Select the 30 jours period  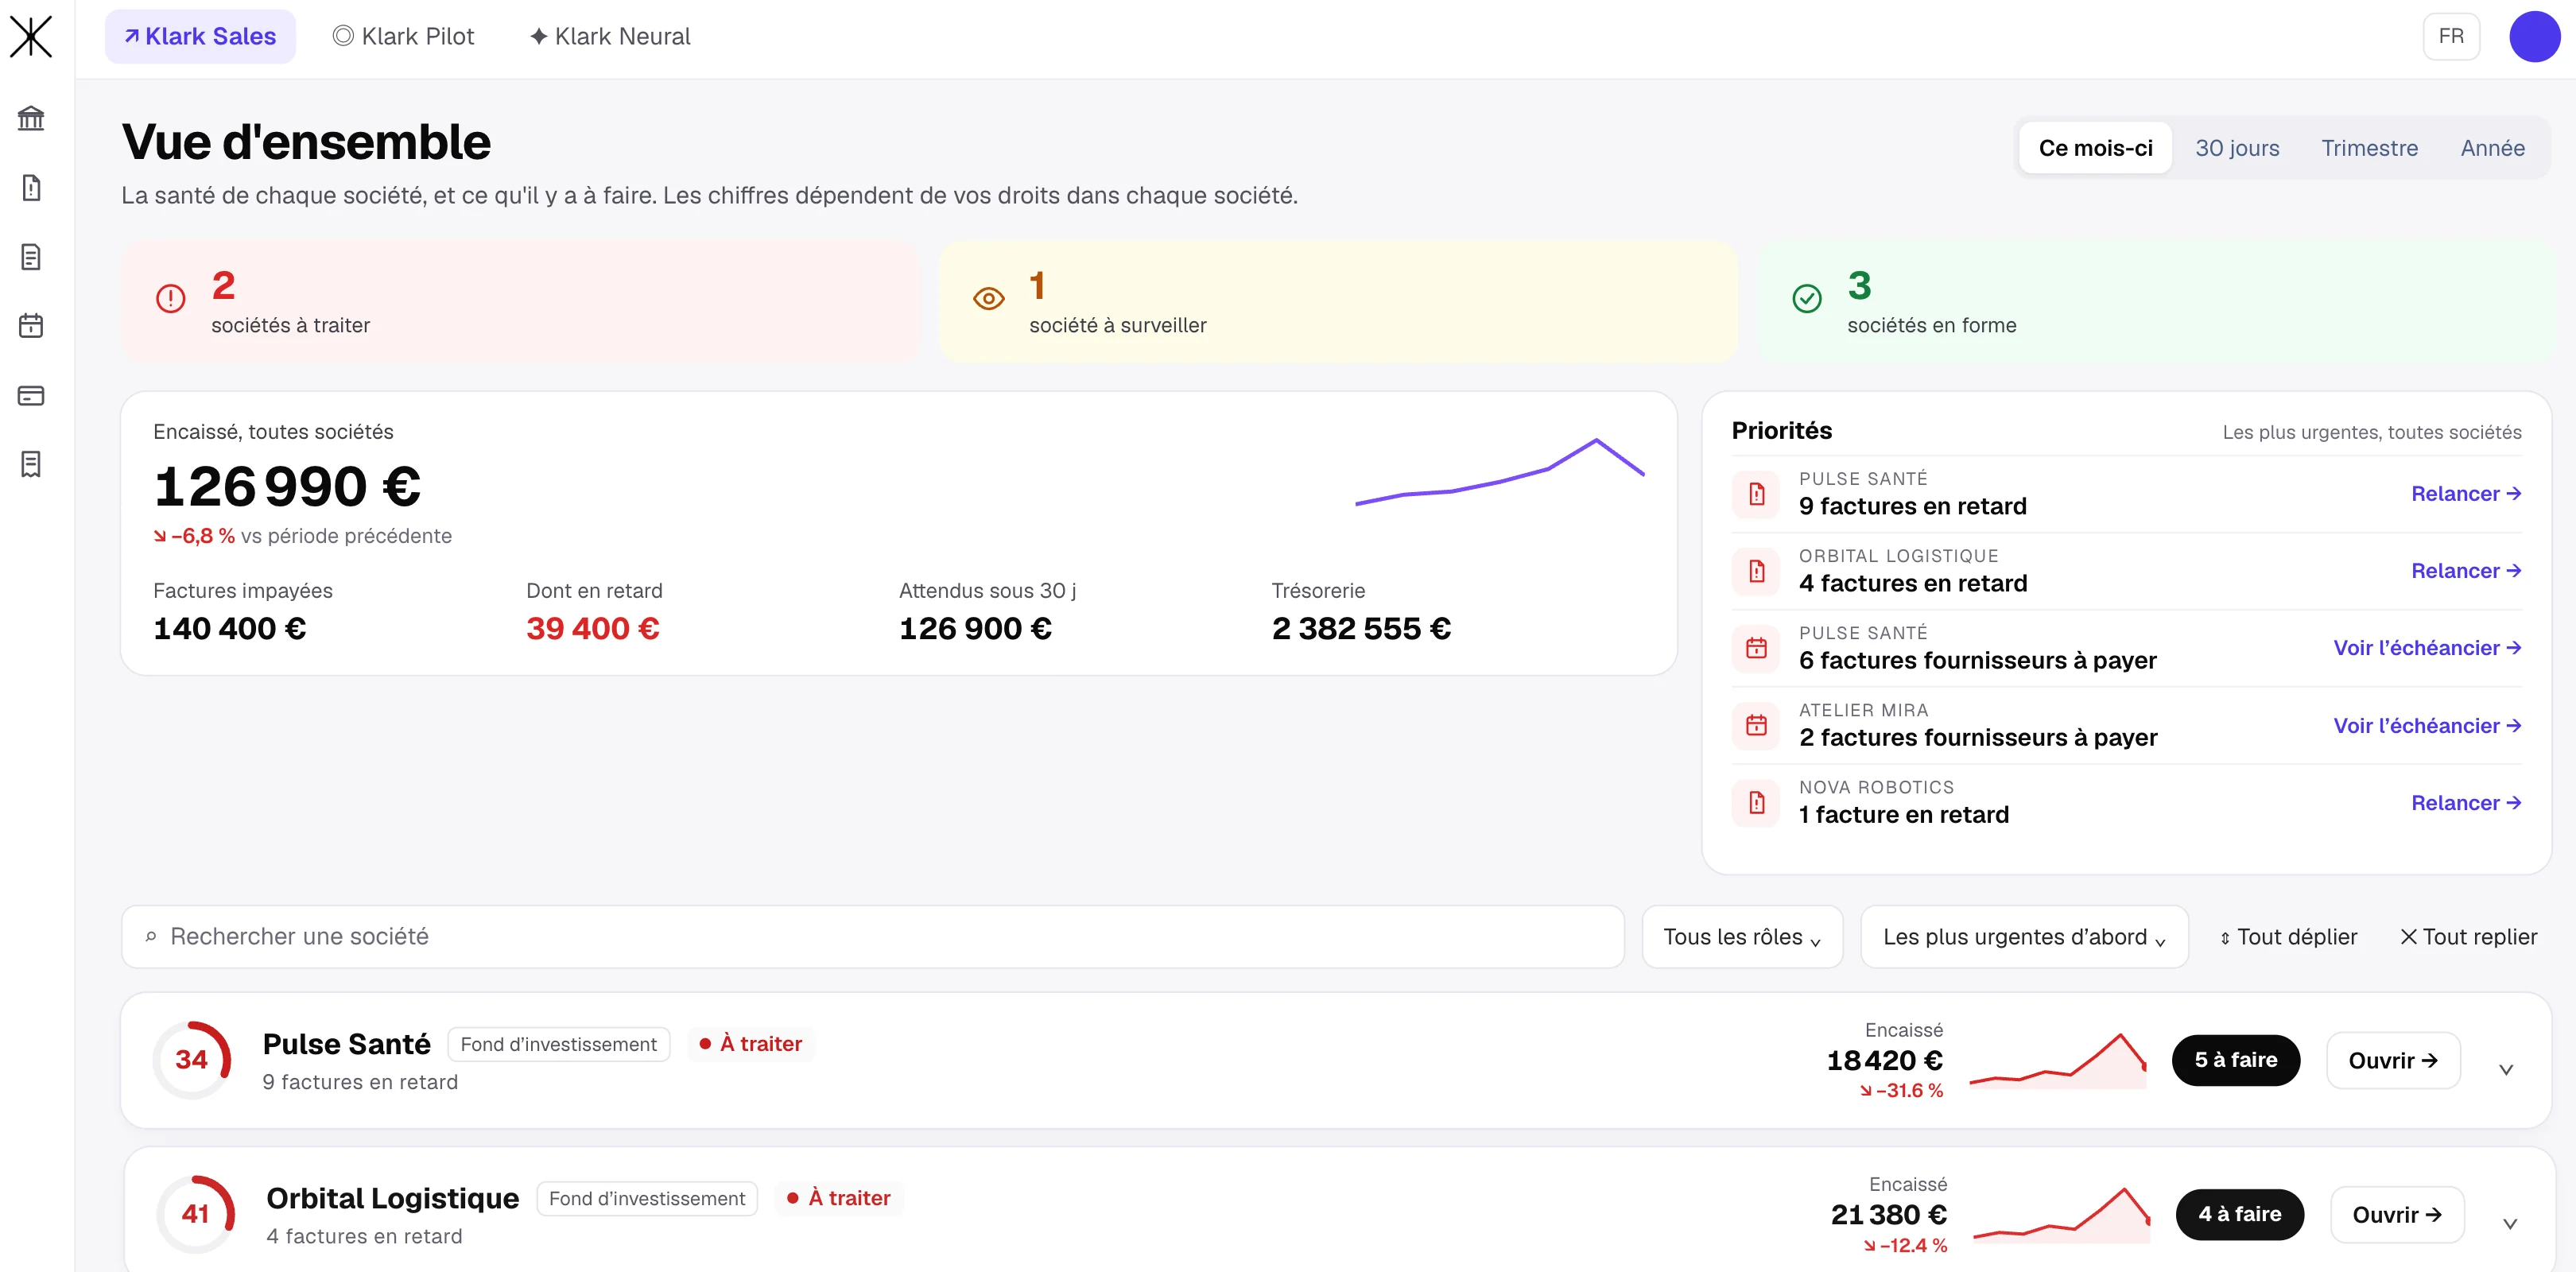tap(2237, 148)
